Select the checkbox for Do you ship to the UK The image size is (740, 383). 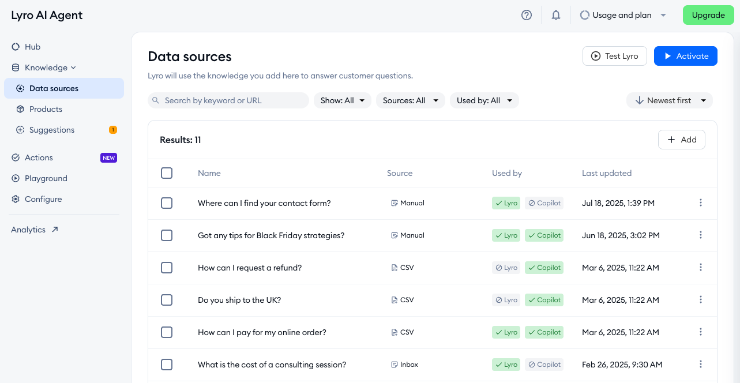point(167,300)
